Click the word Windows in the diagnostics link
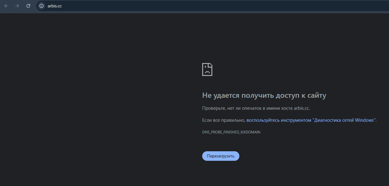This screenshot has width=389, height=186. coord(364,120)
